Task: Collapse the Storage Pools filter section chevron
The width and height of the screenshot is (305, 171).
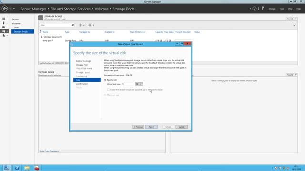Action: point(295,25)
